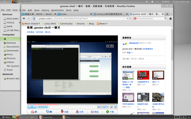Close the Links tab
The image size is (191, 119).
(x=91, y=14)
